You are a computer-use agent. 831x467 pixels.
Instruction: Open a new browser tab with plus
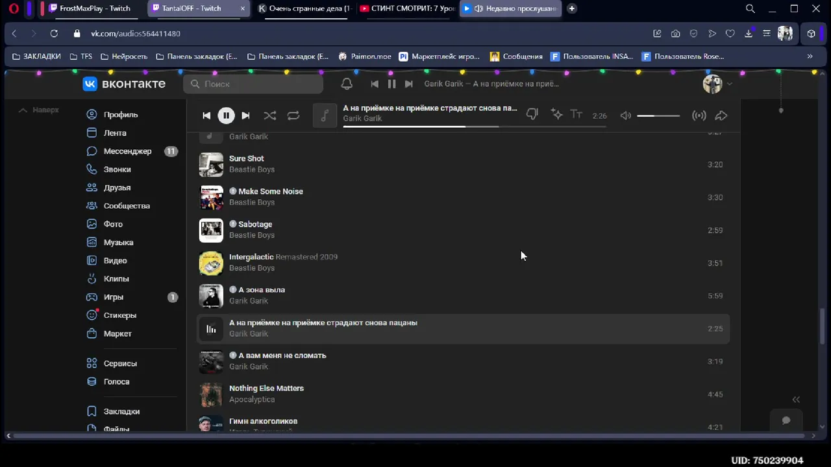(x=571, y=8)
